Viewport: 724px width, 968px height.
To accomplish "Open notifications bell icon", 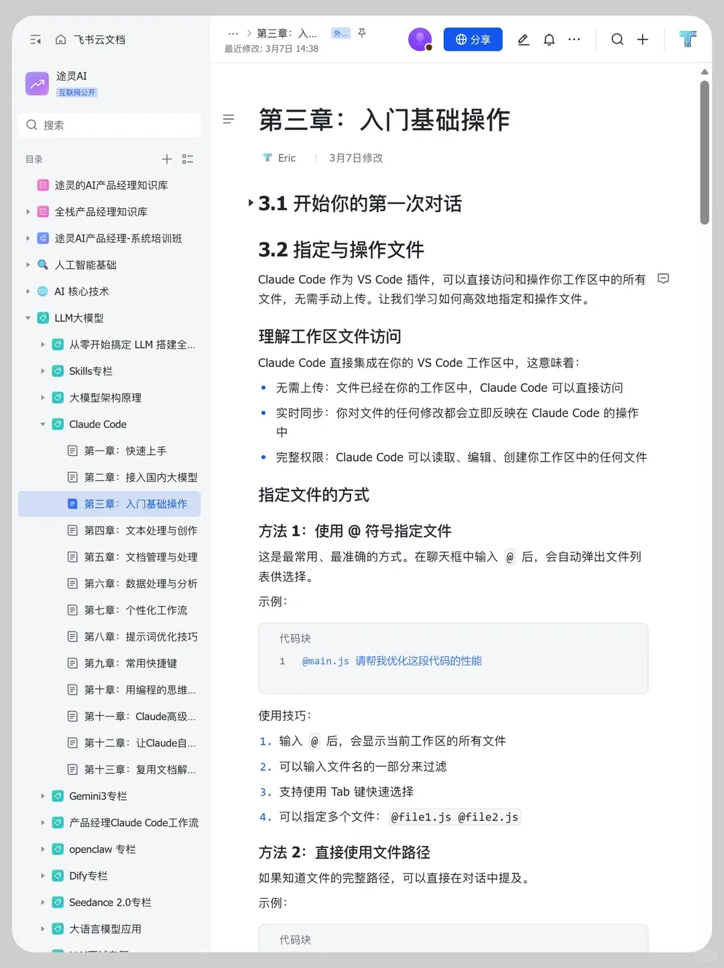I will point(549,40).
